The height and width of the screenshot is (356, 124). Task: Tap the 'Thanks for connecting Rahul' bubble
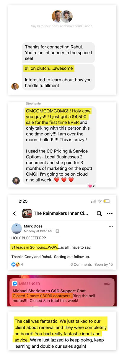pos(58,53)
